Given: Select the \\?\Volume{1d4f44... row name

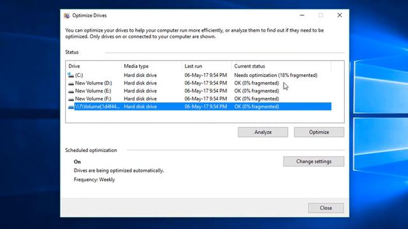Looking at the screenshot, I should point(98,106).
